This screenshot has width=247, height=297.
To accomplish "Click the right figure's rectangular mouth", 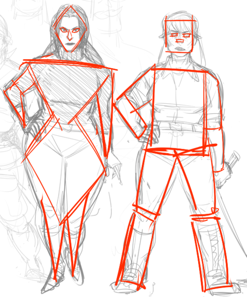I will (x=179, y=41).
